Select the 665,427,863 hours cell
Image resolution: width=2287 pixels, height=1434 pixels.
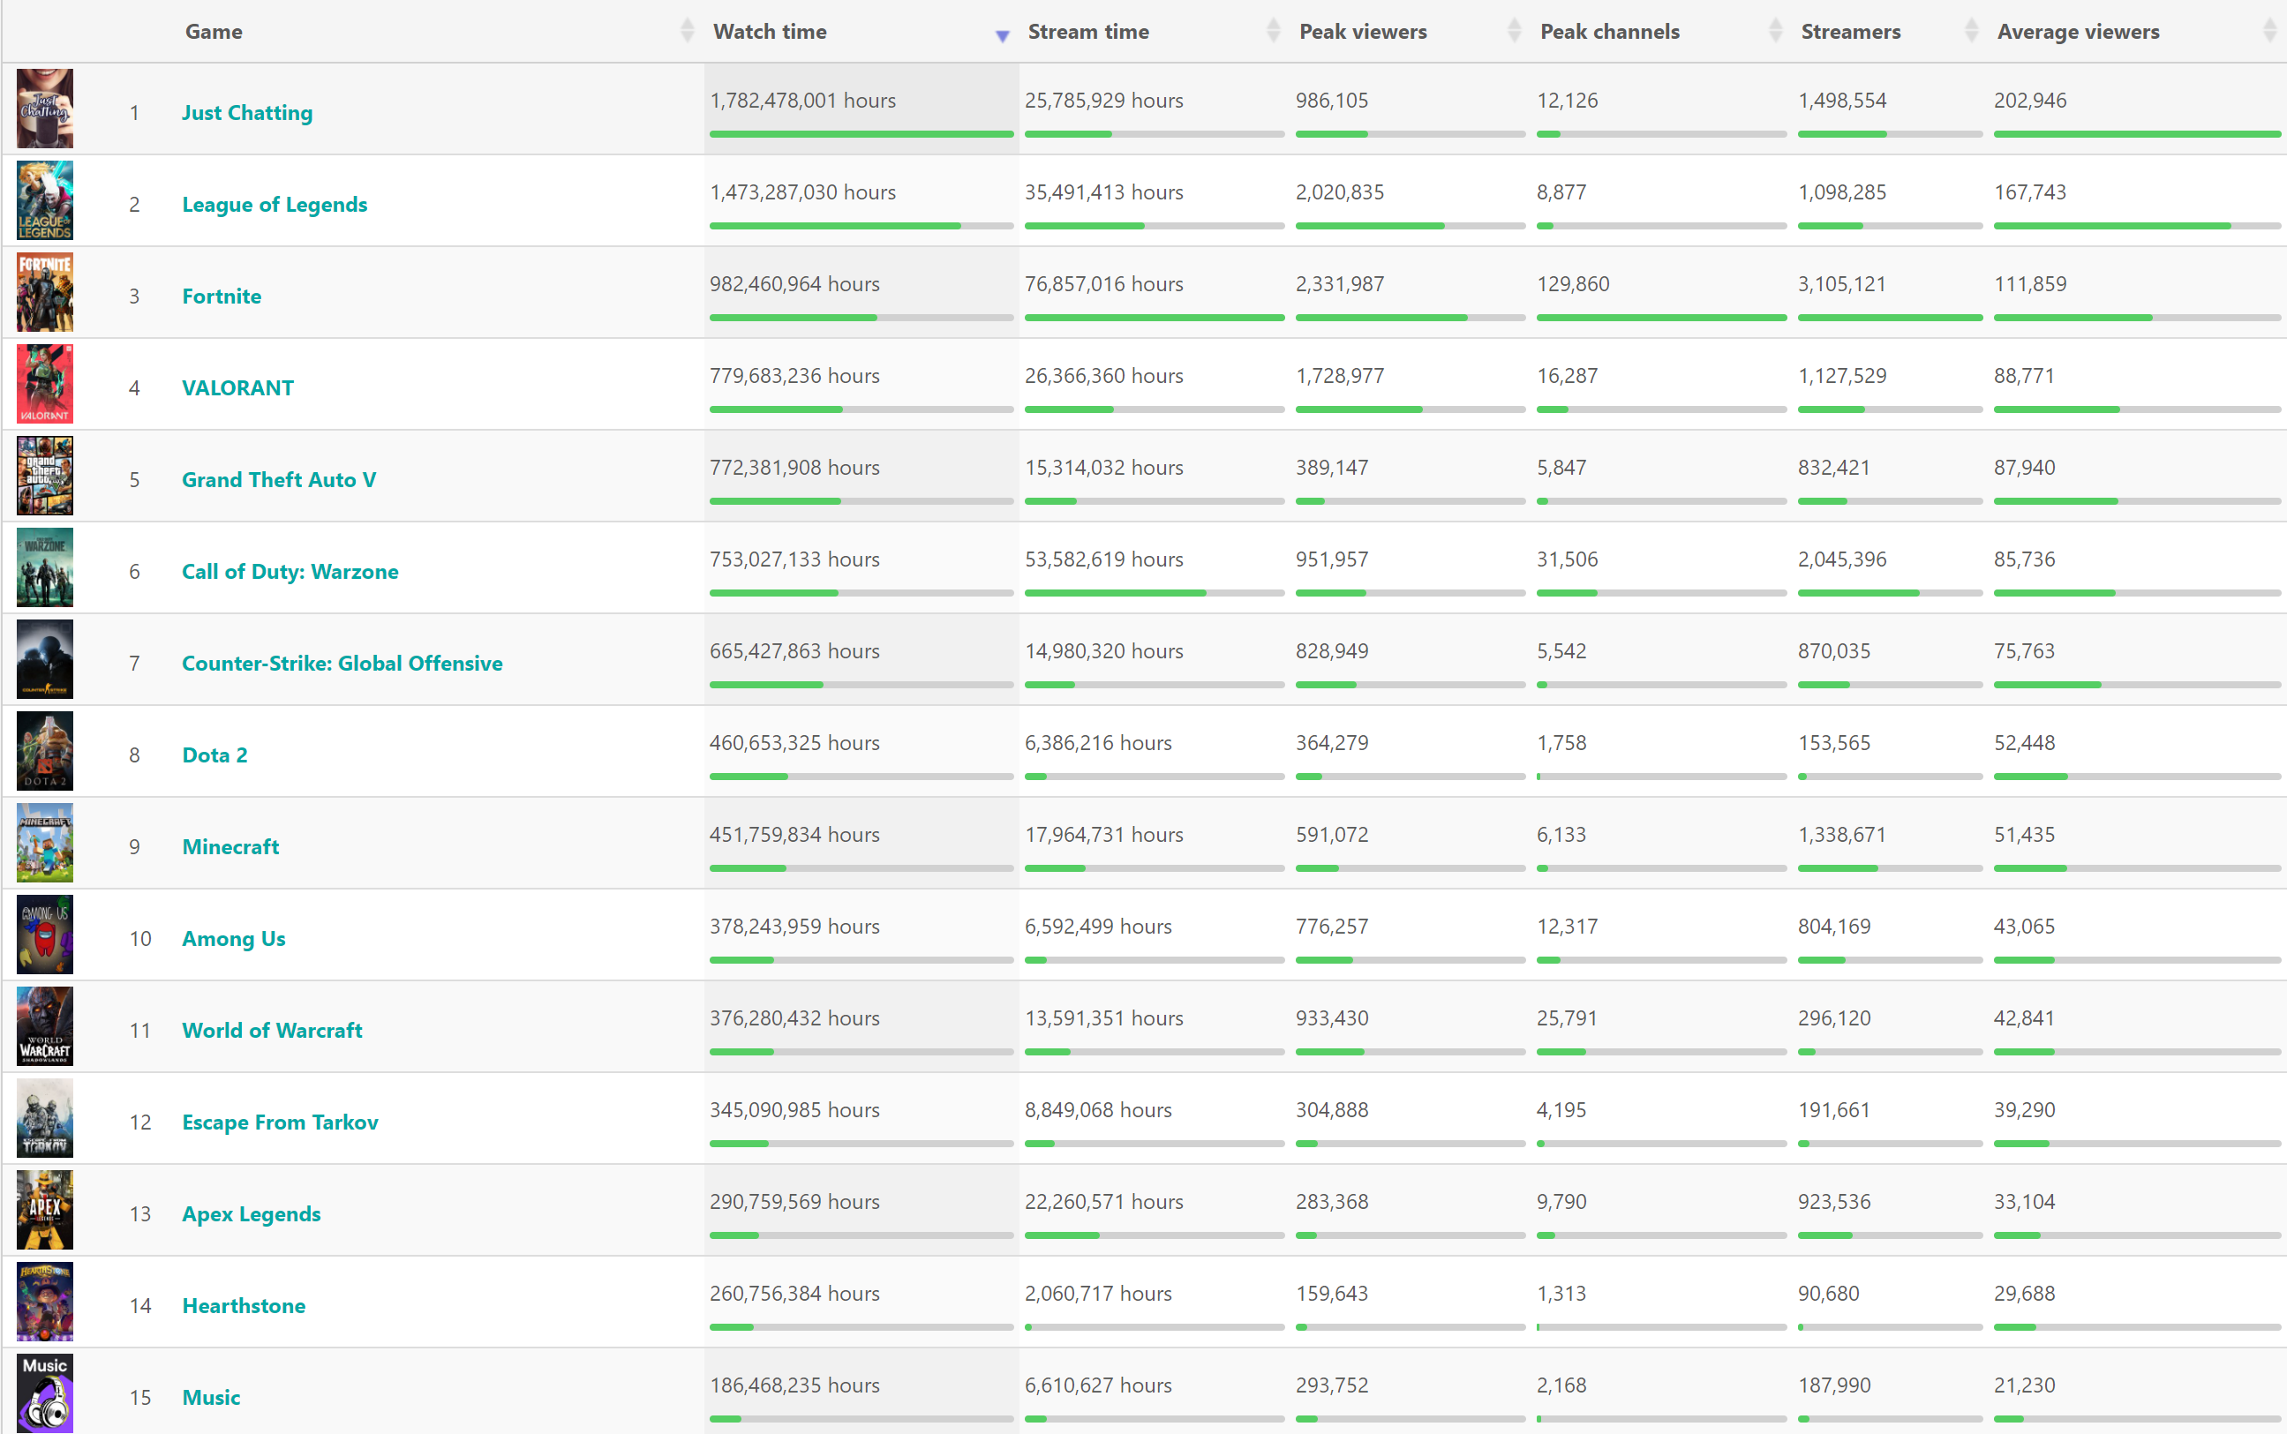[x=795, y=651]
